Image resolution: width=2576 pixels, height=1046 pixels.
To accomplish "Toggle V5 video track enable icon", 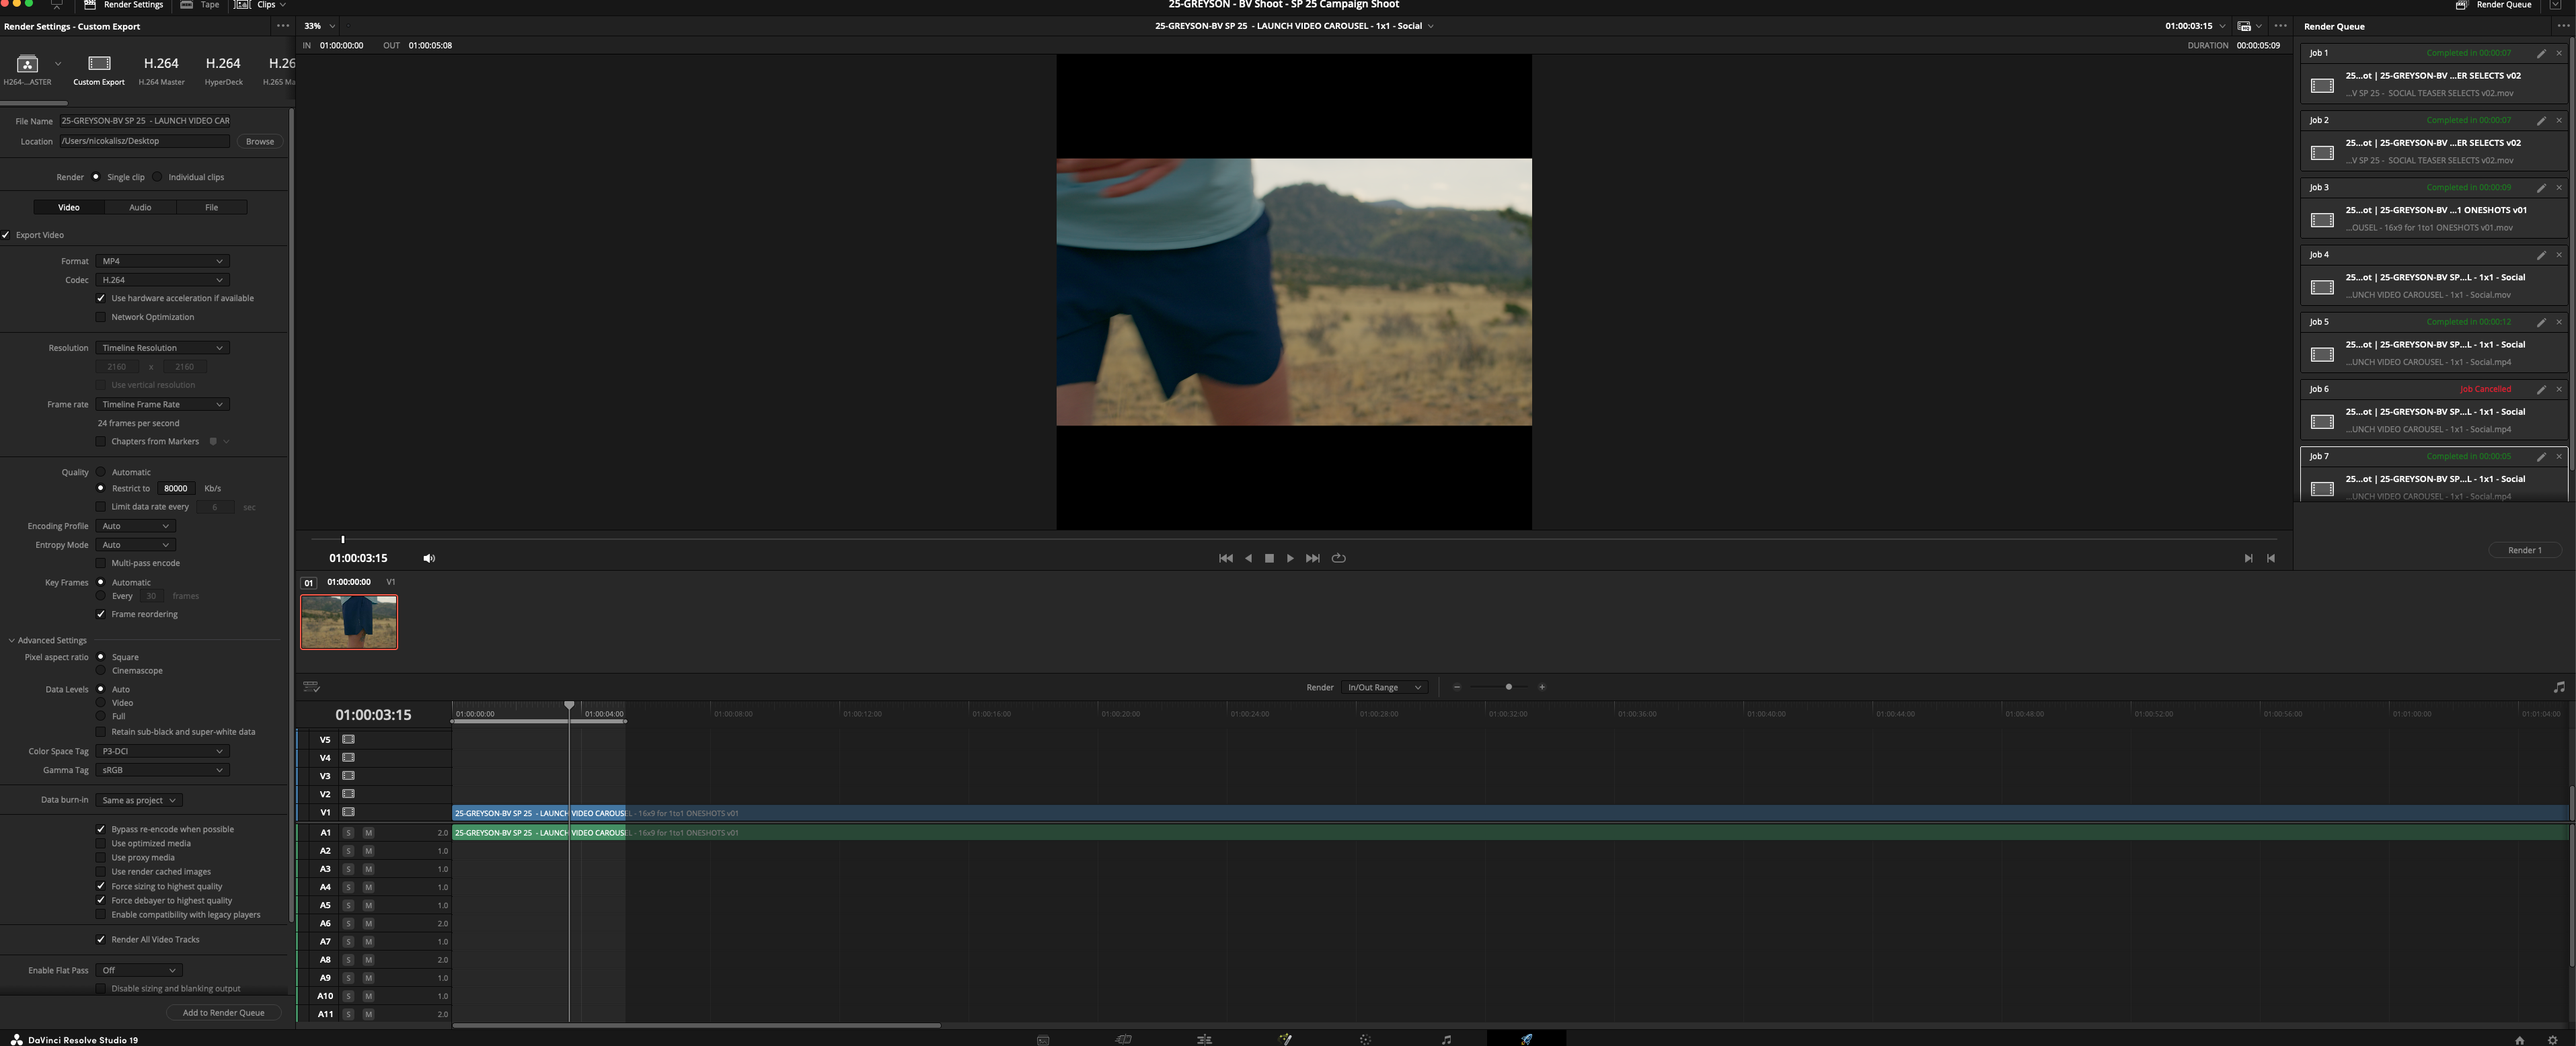I will click(348, 739).
